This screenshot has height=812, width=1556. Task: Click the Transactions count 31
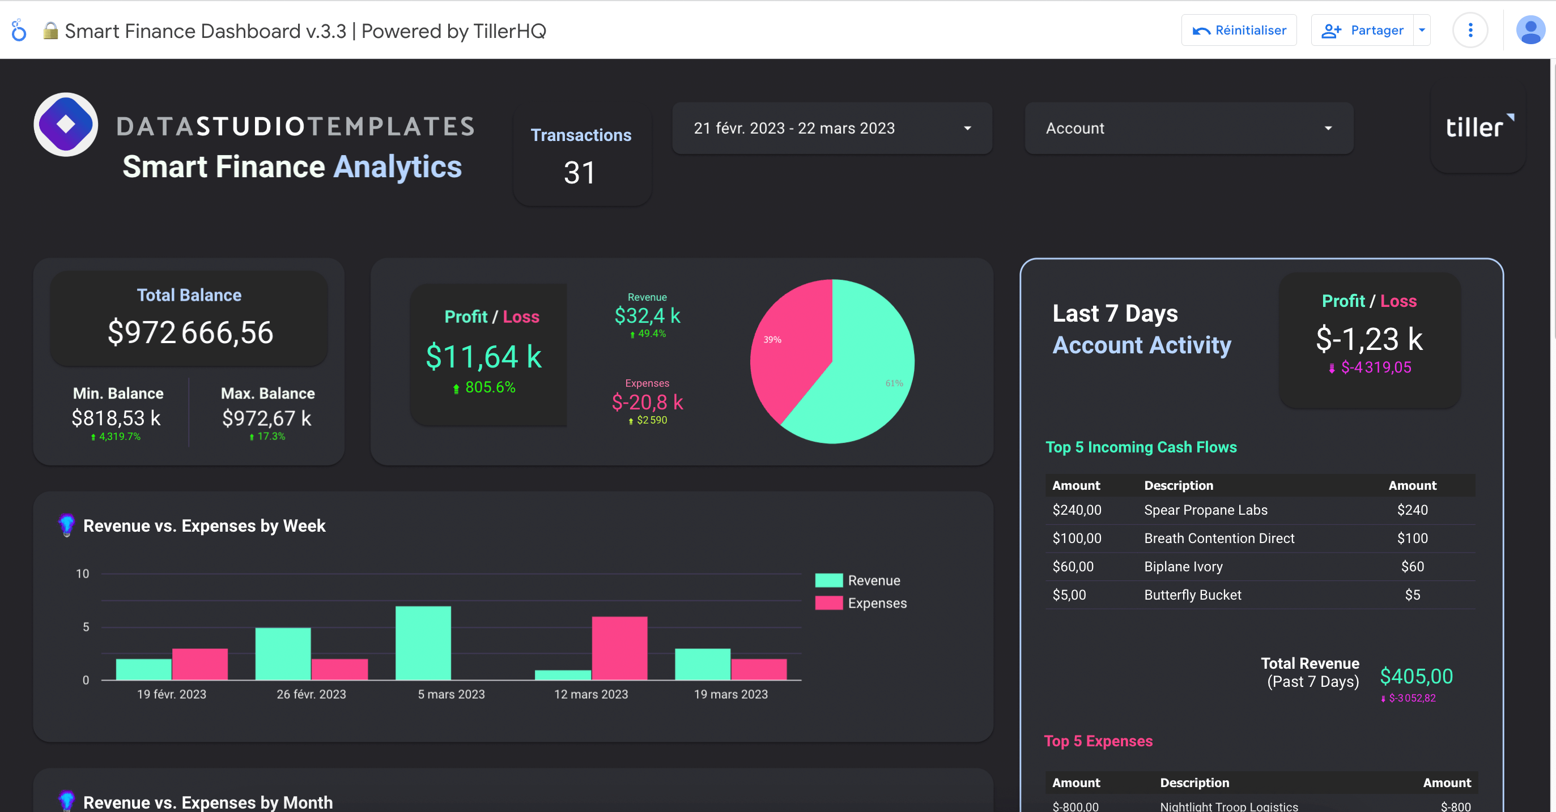tap(579, 173)
